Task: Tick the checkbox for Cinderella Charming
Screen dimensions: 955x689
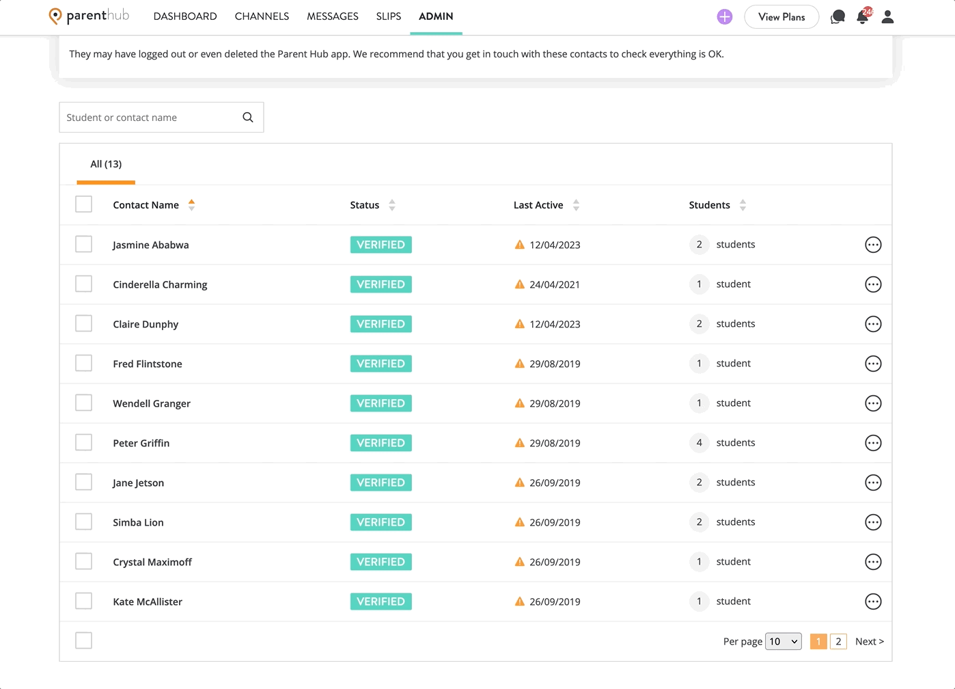Action: (x=83, y=284)
